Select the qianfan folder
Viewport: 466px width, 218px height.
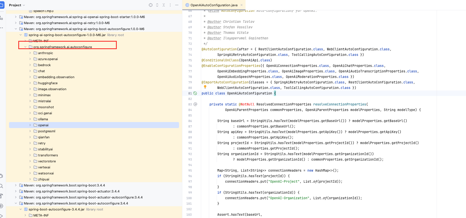(x=44, y=137)
